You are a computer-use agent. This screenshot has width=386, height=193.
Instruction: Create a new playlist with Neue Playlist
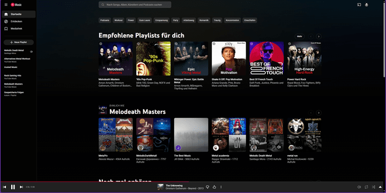click(x=19, y=42)
